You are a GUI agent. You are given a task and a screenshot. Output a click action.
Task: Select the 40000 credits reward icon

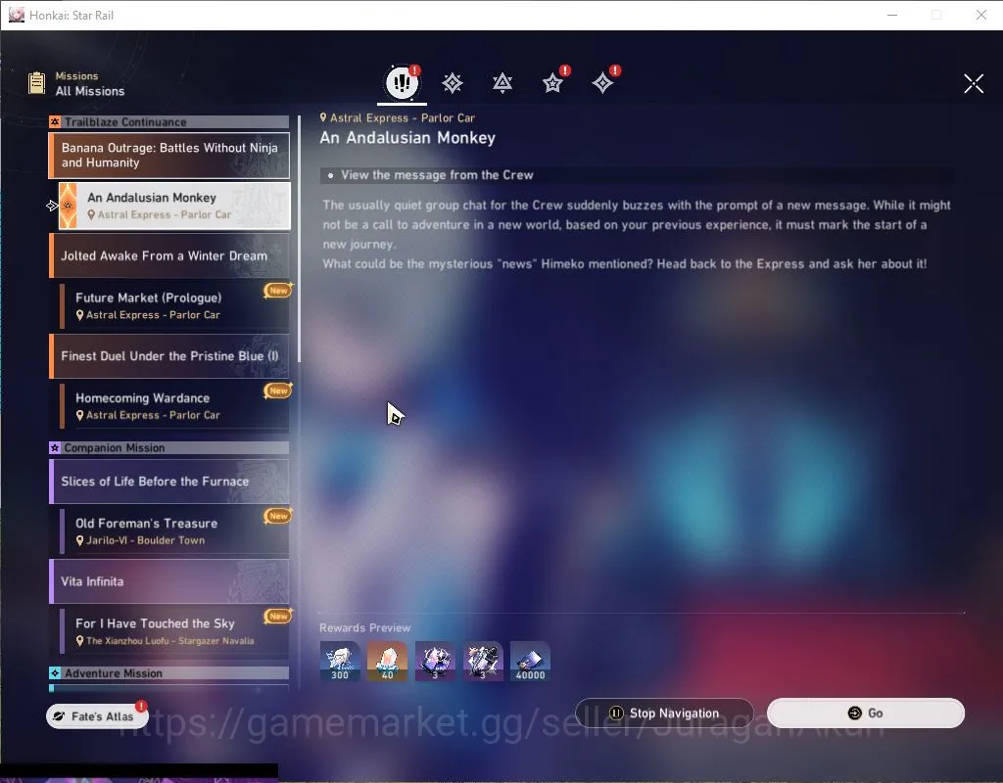pyautogui.click(x=530, y=661)
